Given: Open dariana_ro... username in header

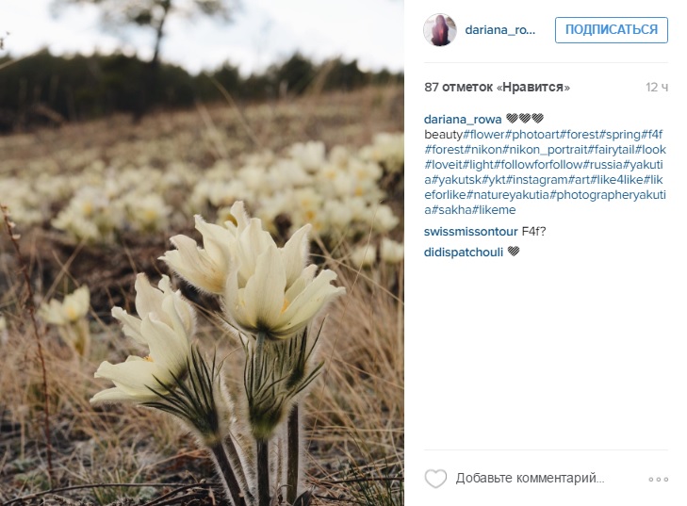Looking at the screenshot, I should (x=499, y=30).
